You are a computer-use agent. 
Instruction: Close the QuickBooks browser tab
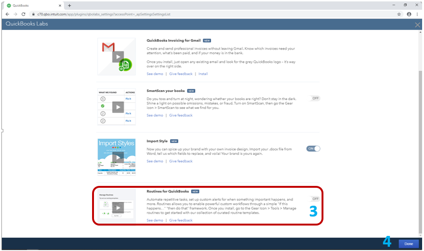click(x=60, y=5)
